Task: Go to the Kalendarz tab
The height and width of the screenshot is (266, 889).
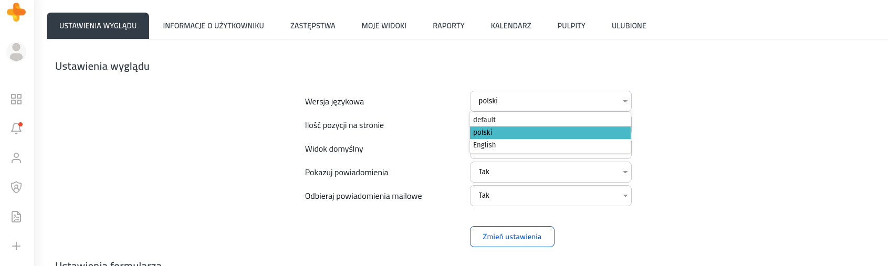Action: (511, 26)
